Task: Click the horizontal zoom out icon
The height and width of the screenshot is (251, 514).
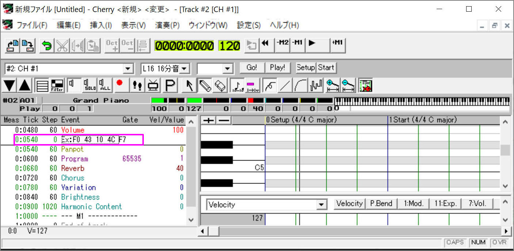Action: click(x=348, y=85)
